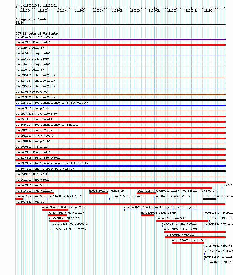
Task: Open nsv509517 (Teague2010) entry
Action: coord(33,53)
